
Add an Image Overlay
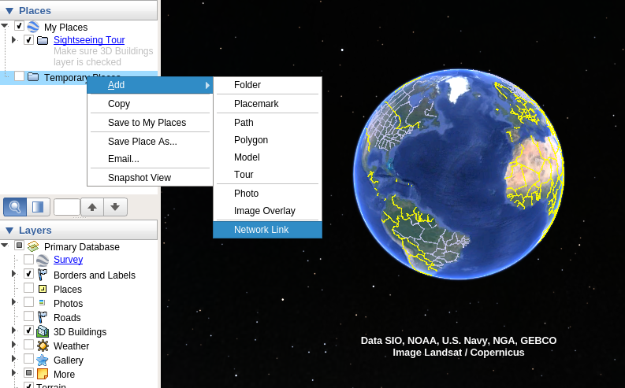click(267, 211)
